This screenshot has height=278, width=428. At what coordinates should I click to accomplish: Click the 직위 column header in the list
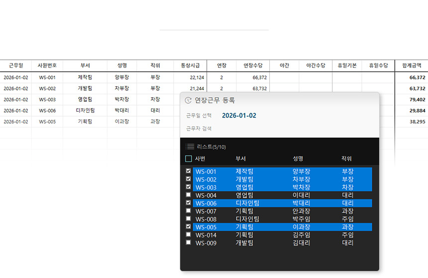[346, 159]
